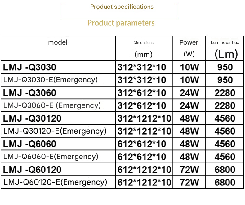Click the 612*1212*10 dimensions for LMJ -Q60120

(x=144, y=170)
